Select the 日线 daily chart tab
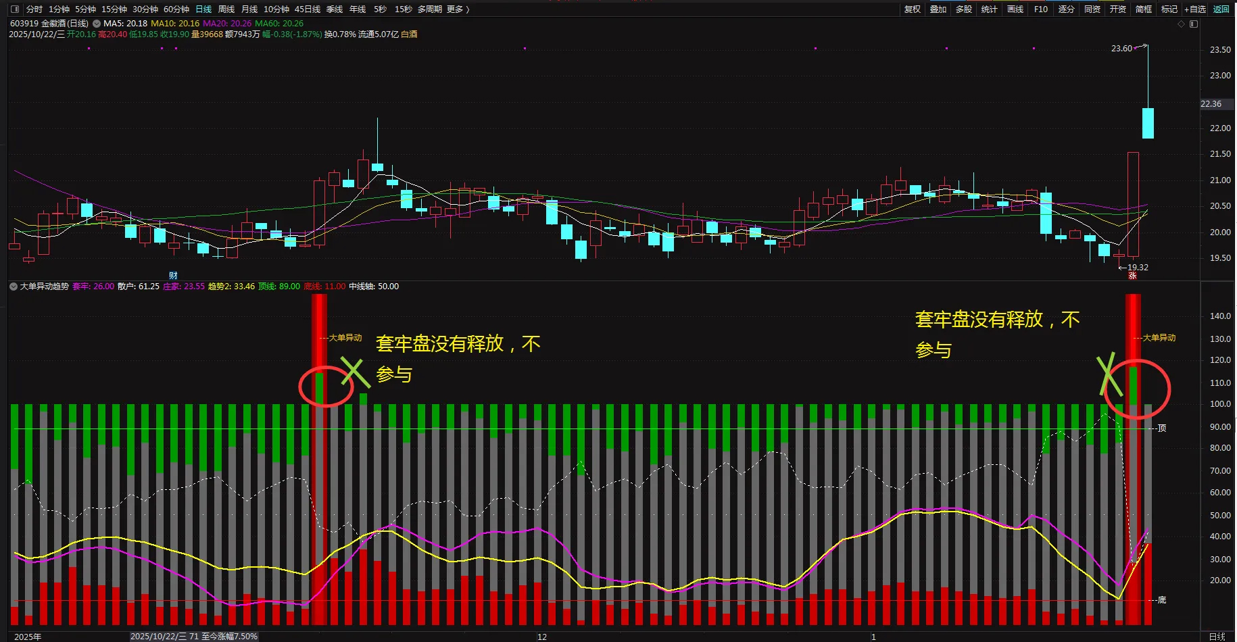Image resolution: width=1237 pixels, height=642 pixels. click(203, 9)
